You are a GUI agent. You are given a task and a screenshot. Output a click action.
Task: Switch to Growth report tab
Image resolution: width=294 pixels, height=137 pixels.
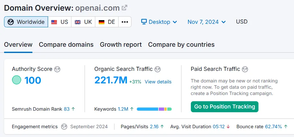pos(121,45)
